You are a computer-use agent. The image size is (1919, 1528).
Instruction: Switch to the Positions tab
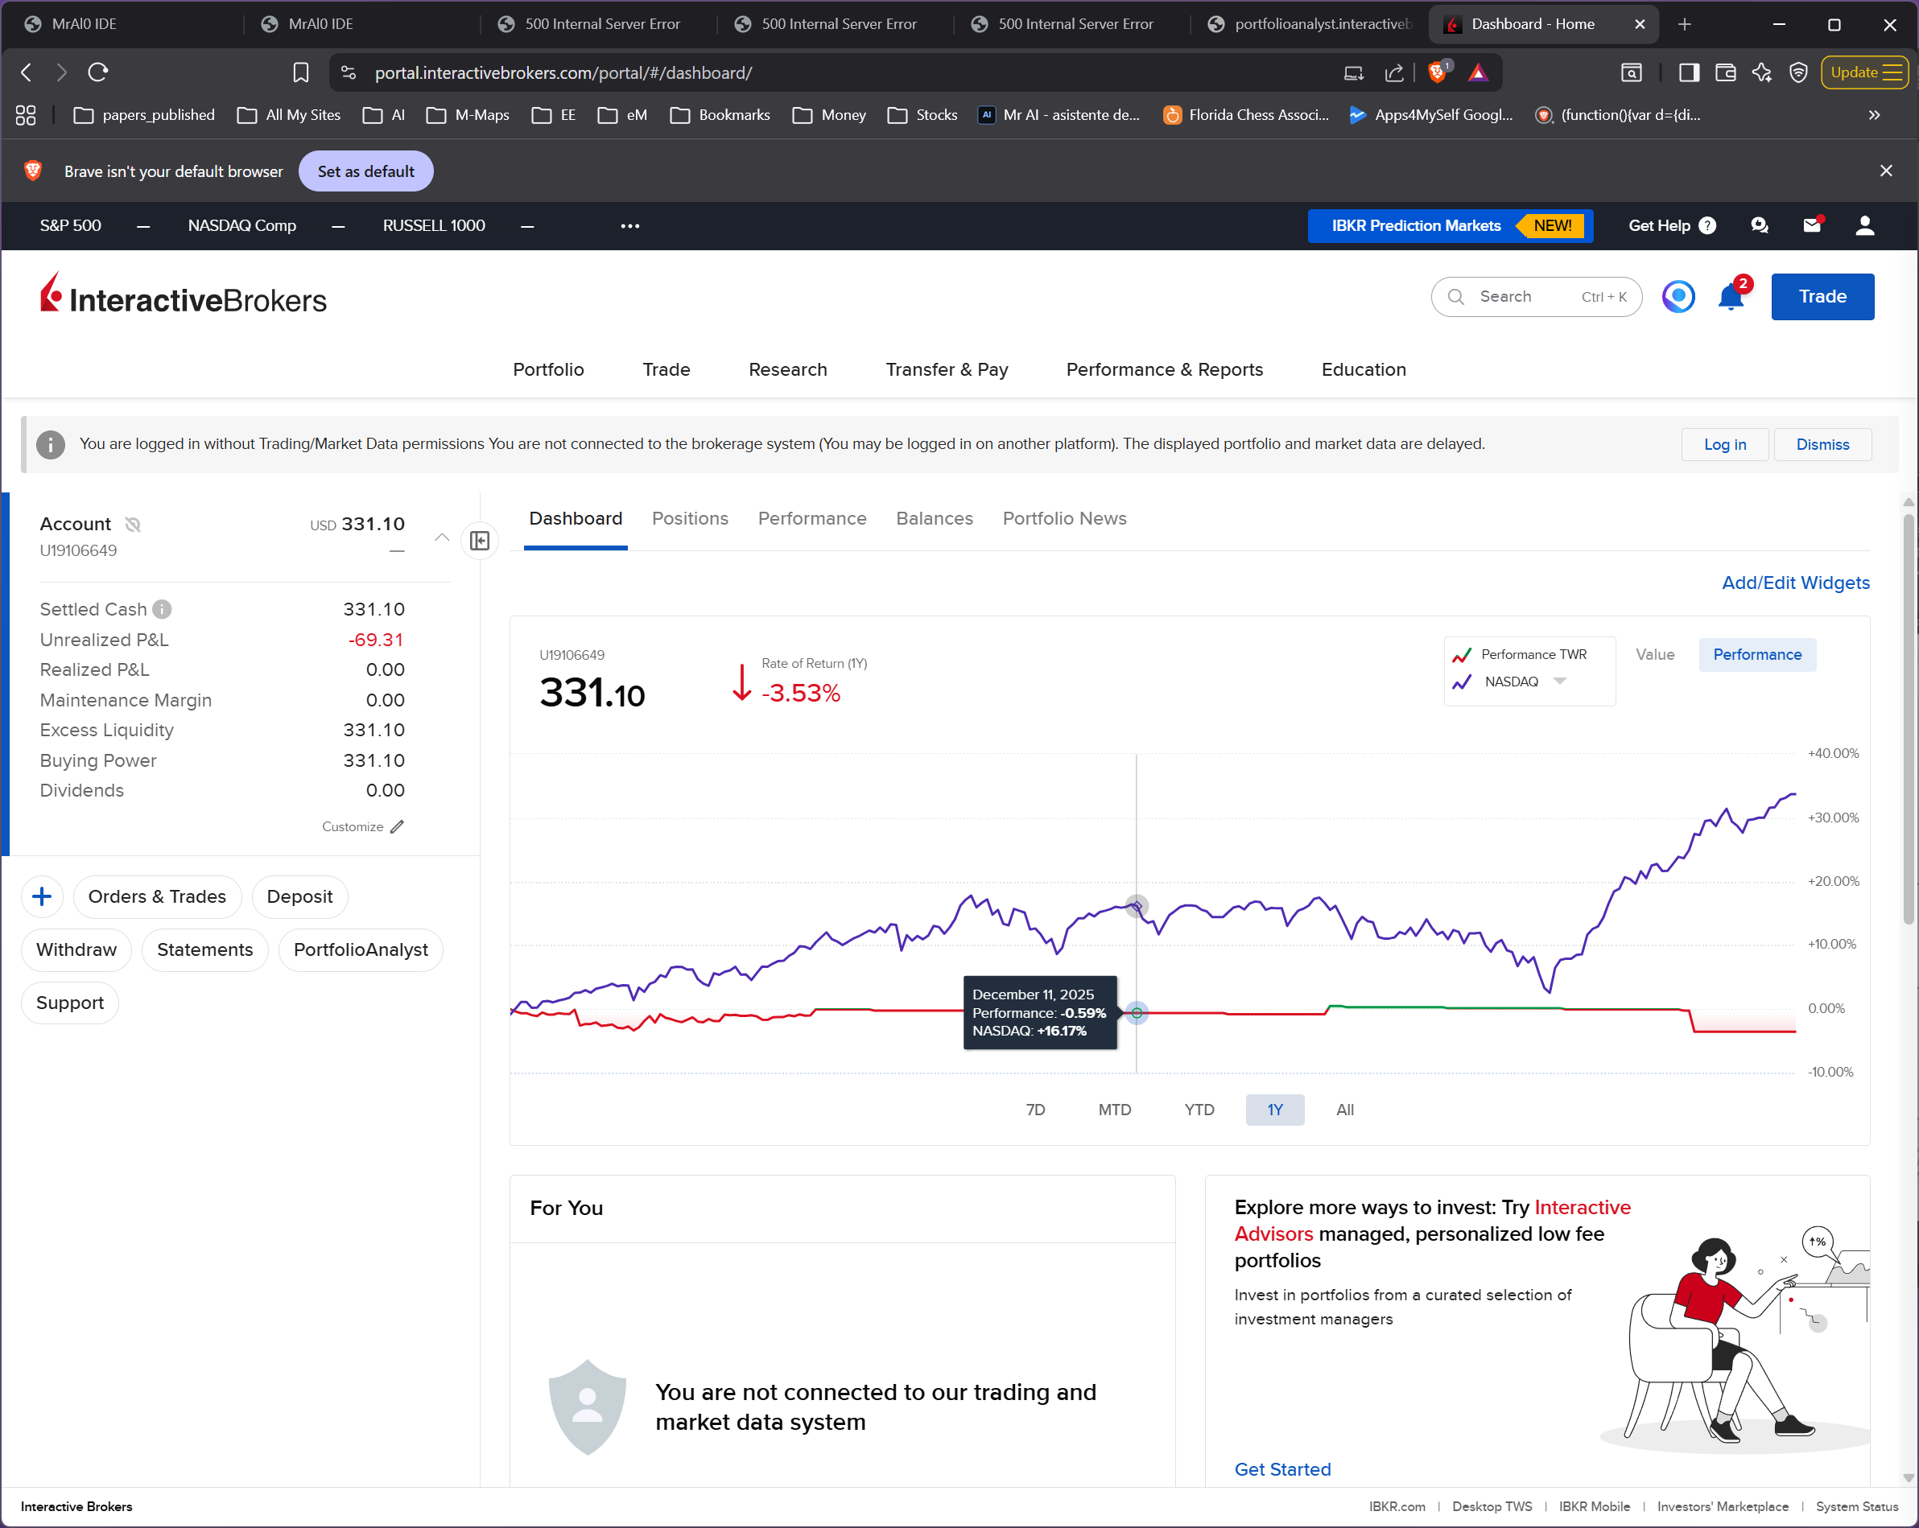coord(690,518)
